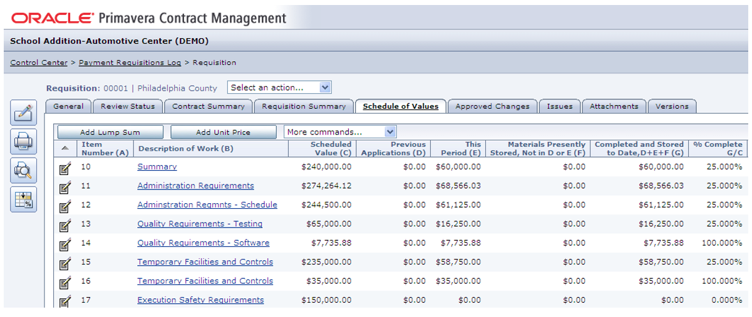This screenshot has height=317, width=752.
Task: Click Completed and Stored to Date header
Action: [x=639, y=148]
